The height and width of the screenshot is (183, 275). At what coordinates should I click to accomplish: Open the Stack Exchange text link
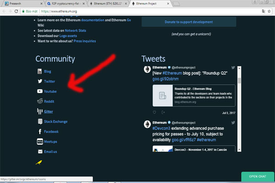[56, 122]
